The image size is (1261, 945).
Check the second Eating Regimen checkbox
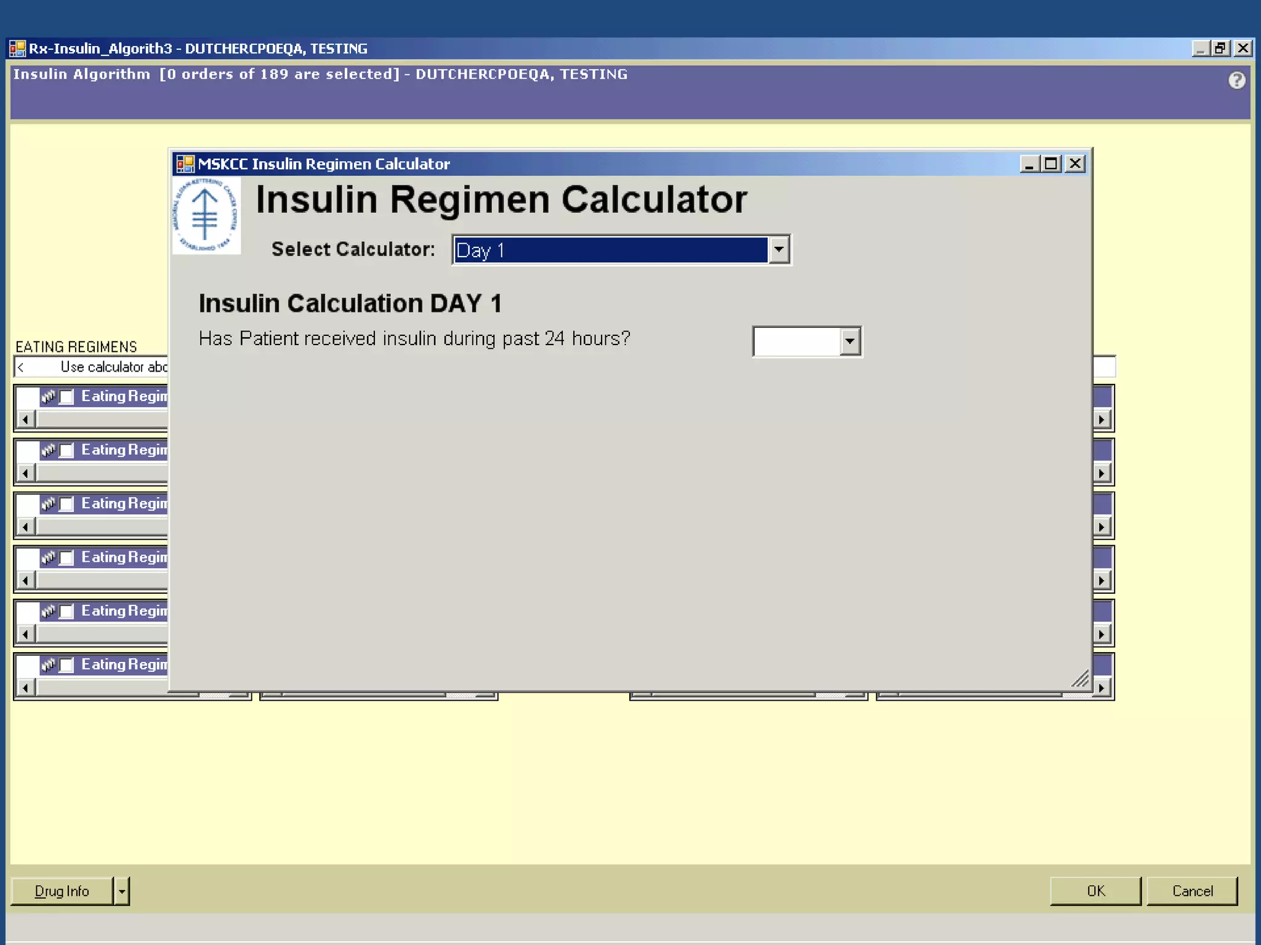pyautogui.click(x=66, y=450)
